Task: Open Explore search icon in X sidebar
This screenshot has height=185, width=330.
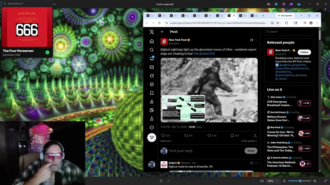Action: tap(152, 50)
